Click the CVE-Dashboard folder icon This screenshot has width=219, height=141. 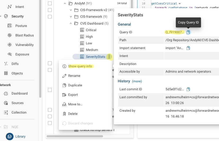pyautogui.click(x=76, y=23)
